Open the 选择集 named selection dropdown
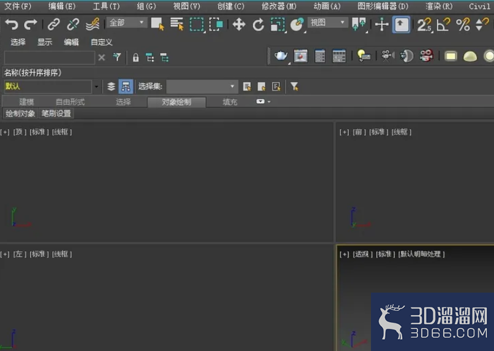The image size is (494, 351). (x=202, y=86)
